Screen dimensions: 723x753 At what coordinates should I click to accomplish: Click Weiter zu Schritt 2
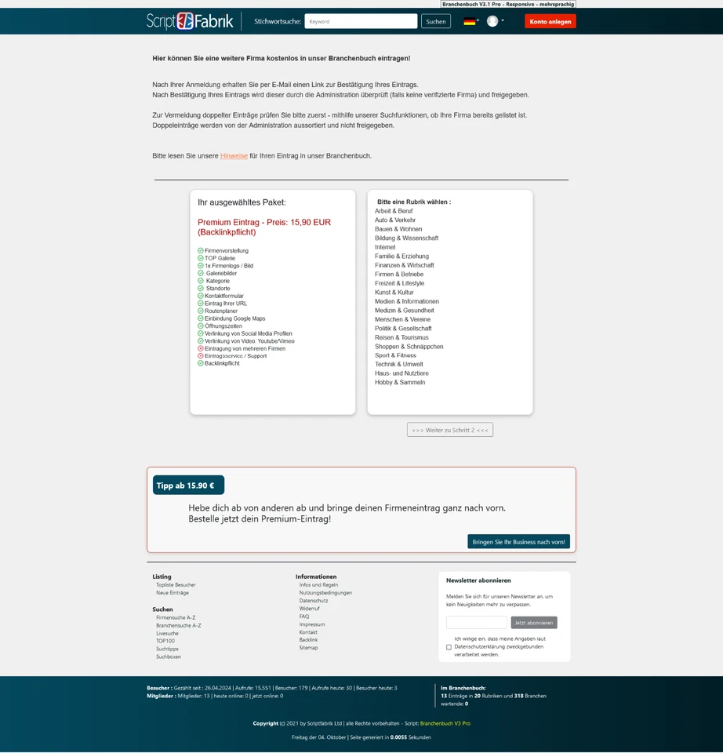click(449, 429)
